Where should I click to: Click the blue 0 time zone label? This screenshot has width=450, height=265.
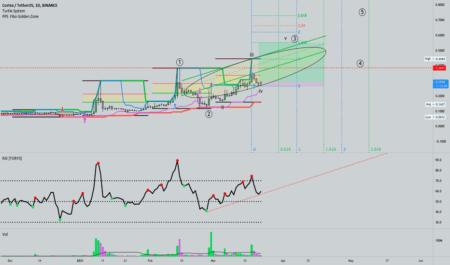coord(254,149)
